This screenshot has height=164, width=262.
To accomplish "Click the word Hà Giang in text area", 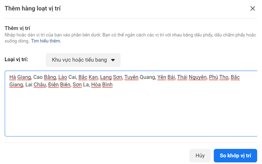I will click(20, 77).
